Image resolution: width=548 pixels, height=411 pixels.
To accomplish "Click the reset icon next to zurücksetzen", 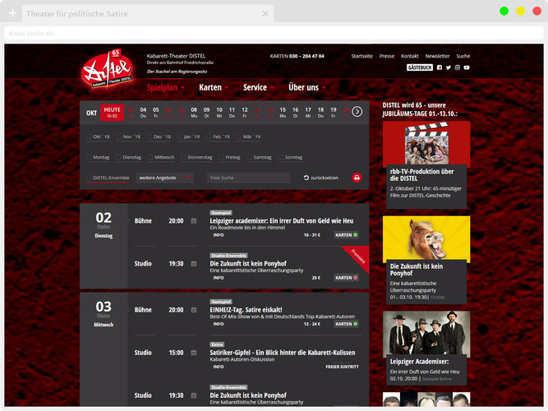I will pos(306,178).
